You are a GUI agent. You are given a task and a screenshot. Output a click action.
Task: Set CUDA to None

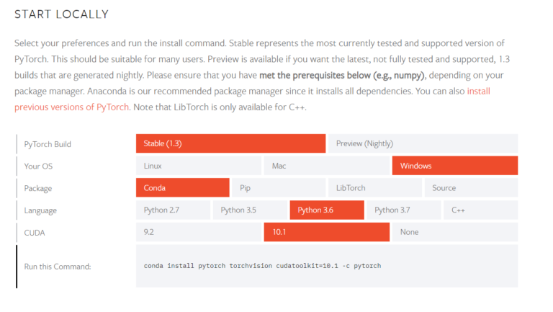(x=455, y=232)
